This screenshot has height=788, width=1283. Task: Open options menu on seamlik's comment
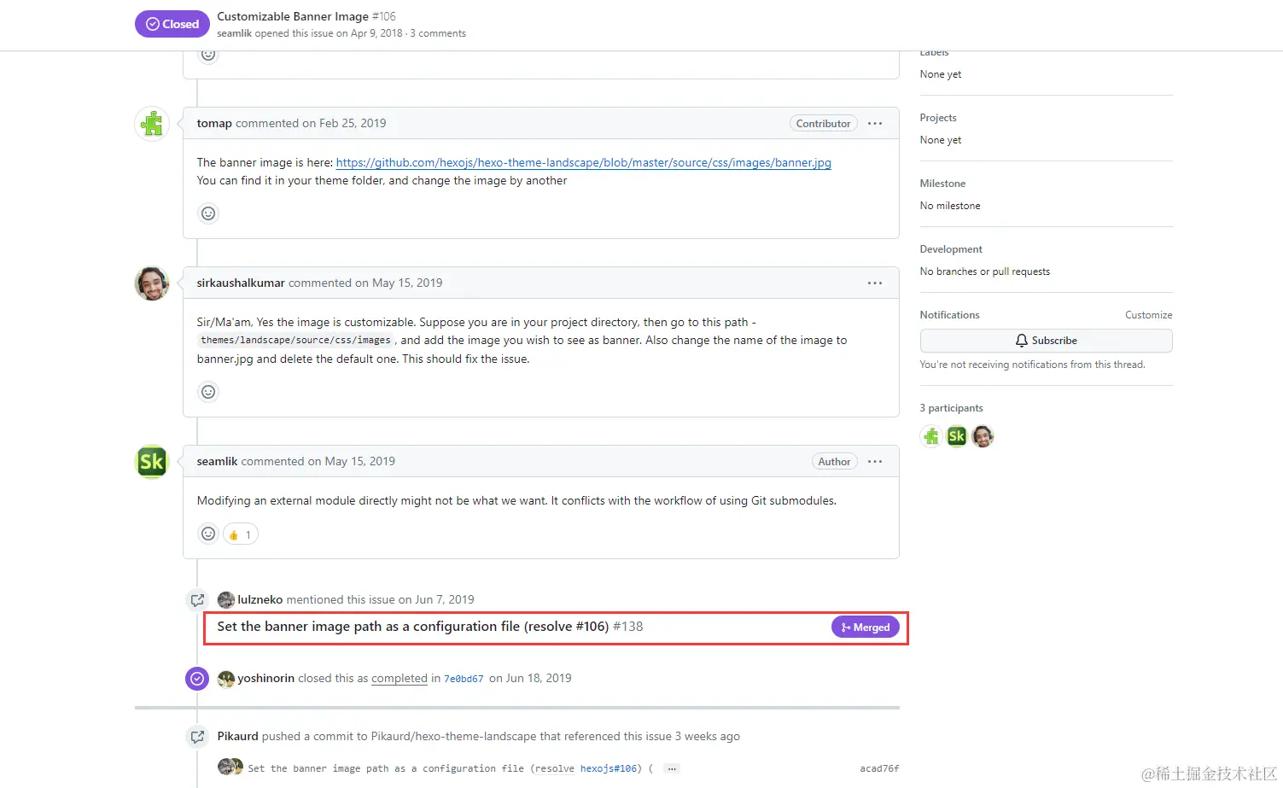click(x=875, y=462)
